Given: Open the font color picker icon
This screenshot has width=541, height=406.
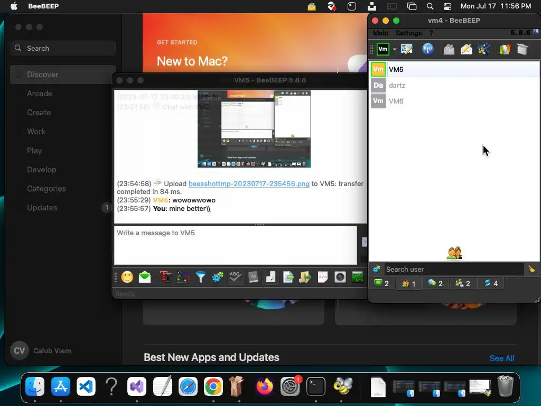Looking at the screenshot, I should point(183,277).
